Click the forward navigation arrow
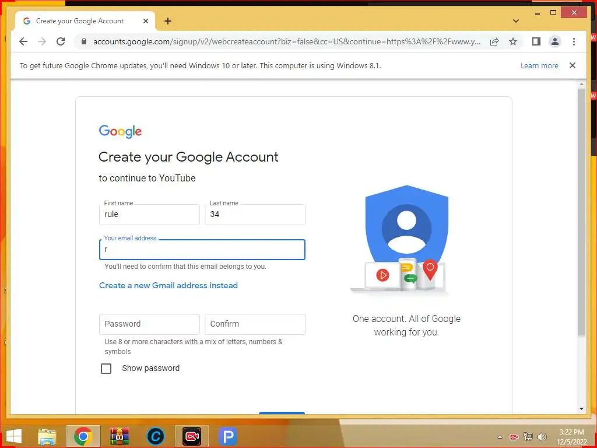597x448 pixels. [42, 41]
